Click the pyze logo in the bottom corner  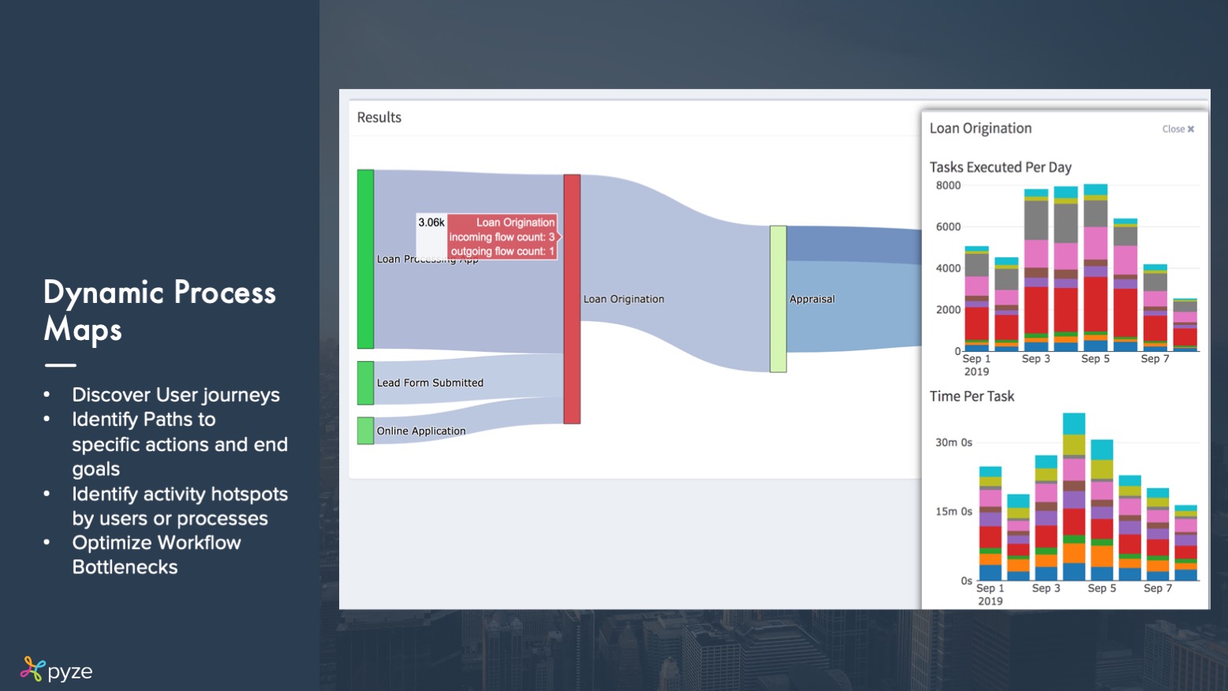tap(57, 669)
